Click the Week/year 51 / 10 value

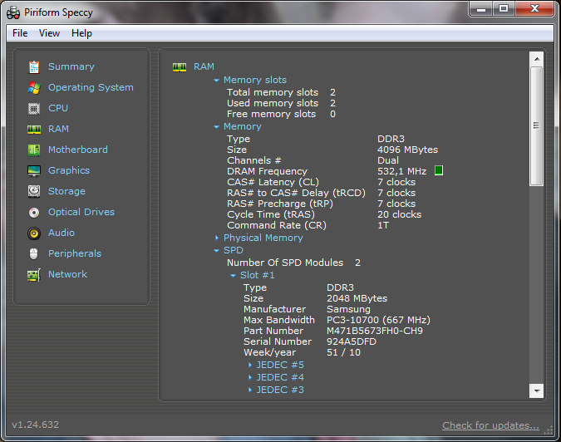(x=343, y=352)
